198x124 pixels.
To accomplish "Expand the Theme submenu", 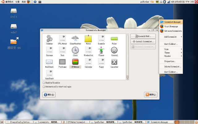I will coord(171,52).
